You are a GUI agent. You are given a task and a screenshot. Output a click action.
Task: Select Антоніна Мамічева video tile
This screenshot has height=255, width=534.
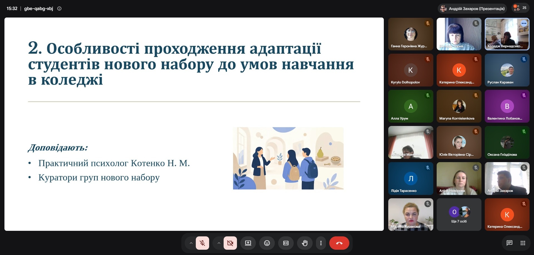pos(411,142)
